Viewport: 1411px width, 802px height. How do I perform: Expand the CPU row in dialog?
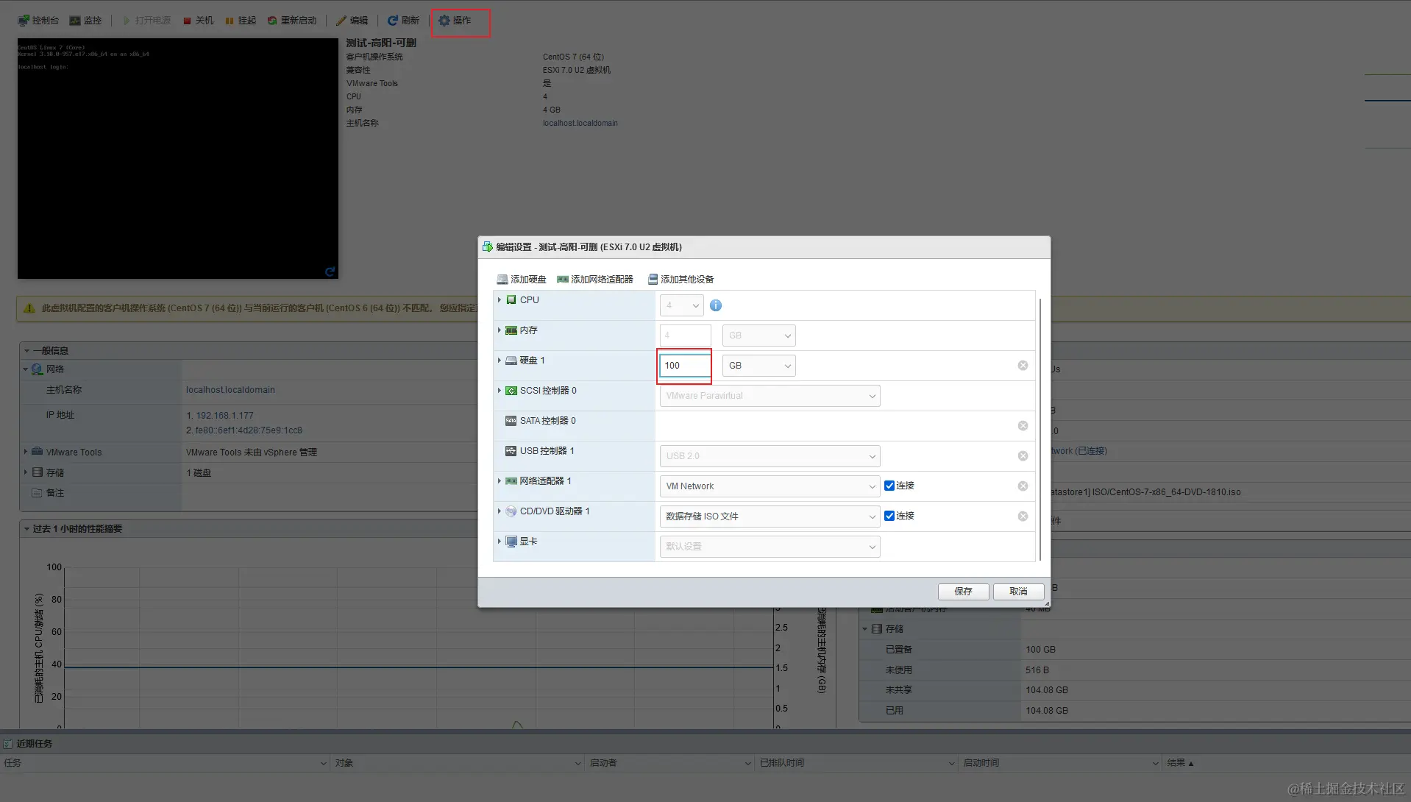tap(500, 299)
